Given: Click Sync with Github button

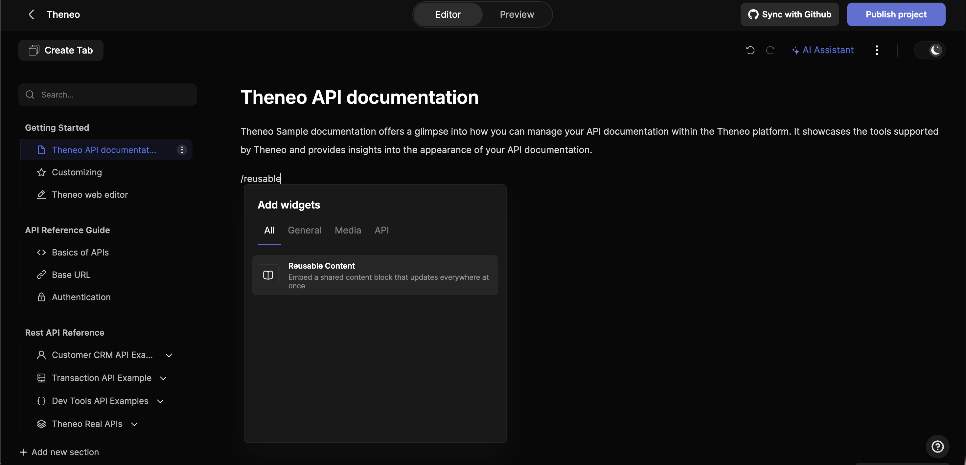Looking at the screenshot, I should click(789, 14).
